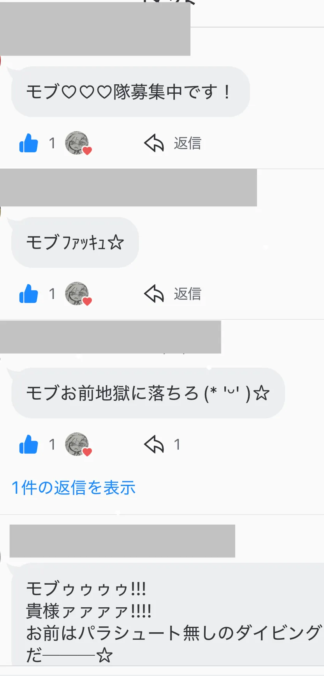Select the モブお前地獄に落ちろ comment bubble
This screenshot has height=676, width=324.
tap(148, 393)
